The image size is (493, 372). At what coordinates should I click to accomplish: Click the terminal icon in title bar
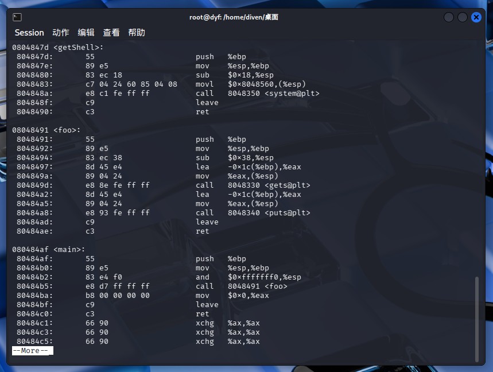coord(17,17)
